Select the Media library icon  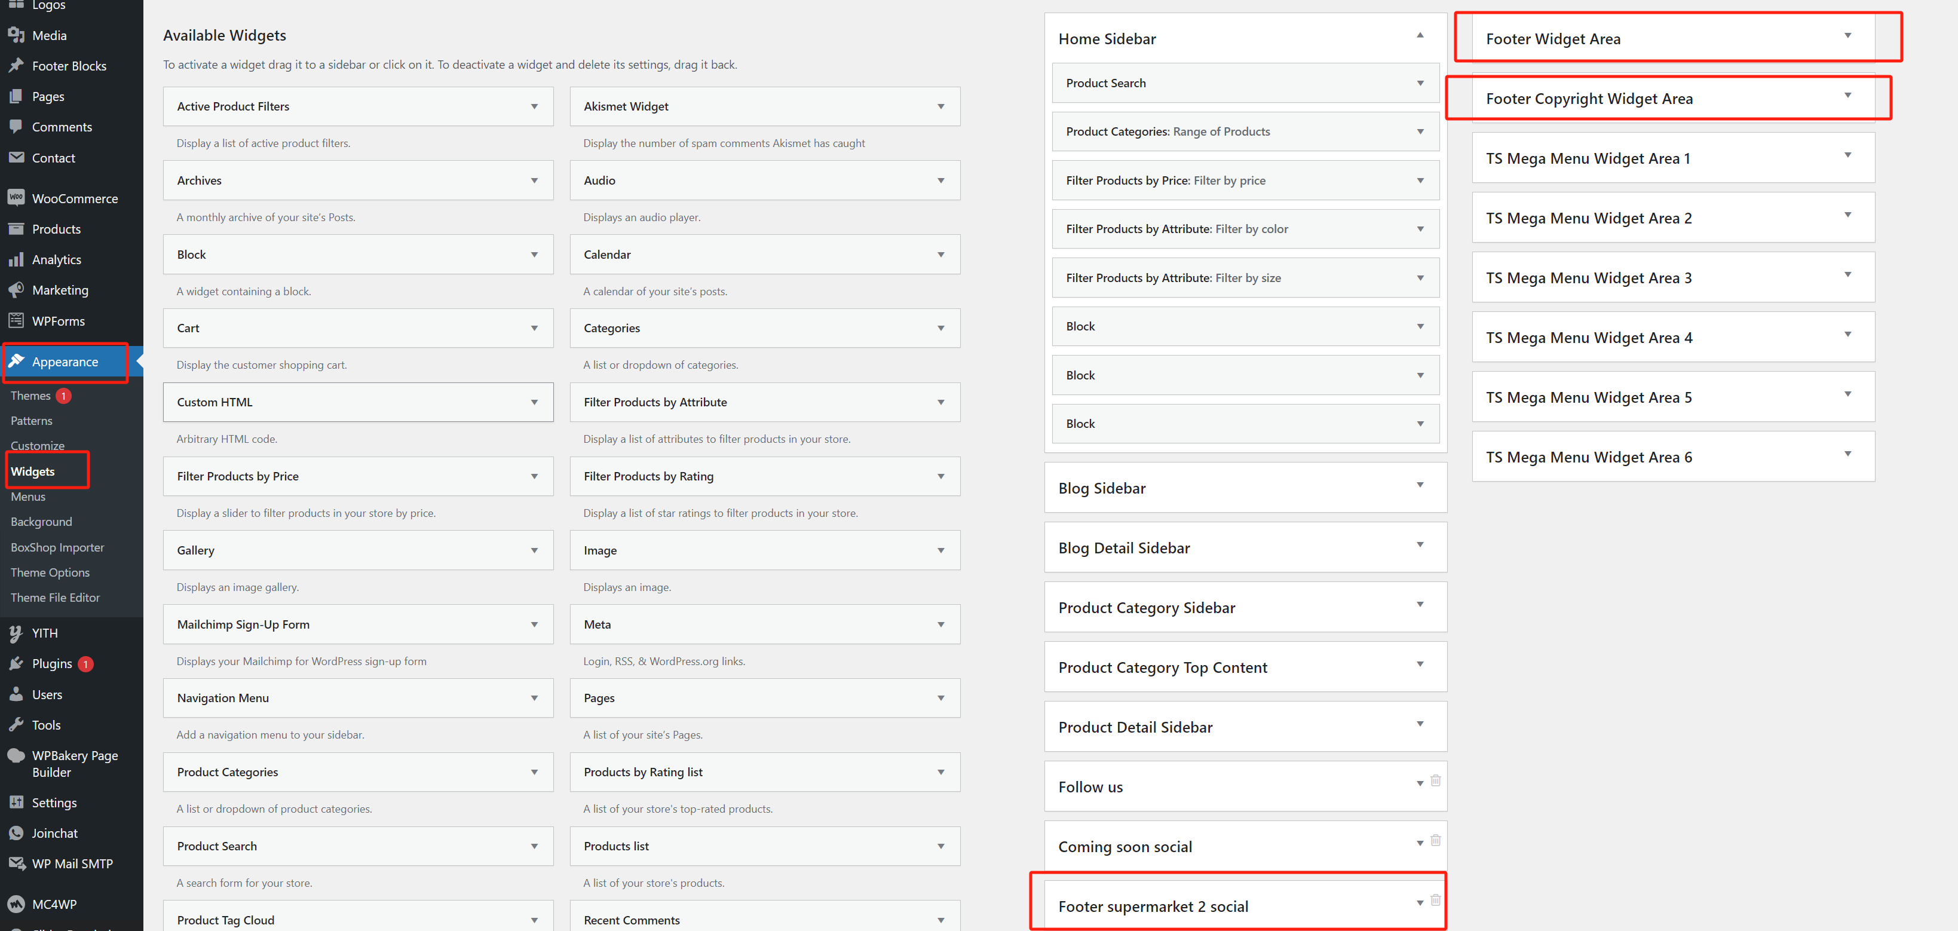point(16,35)
